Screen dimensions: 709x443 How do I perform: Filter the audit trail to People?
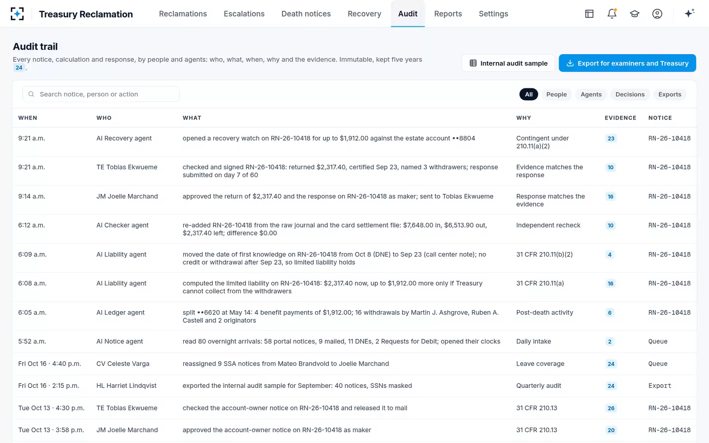tap(556, 95)
